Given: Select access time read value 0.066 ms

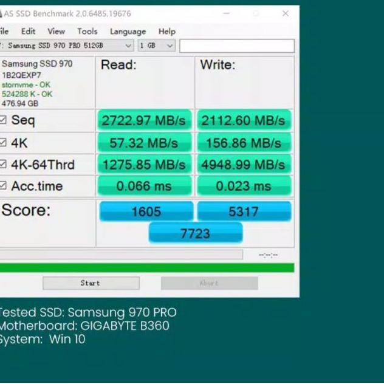Looking at the screenshot, I should point(144,186).
